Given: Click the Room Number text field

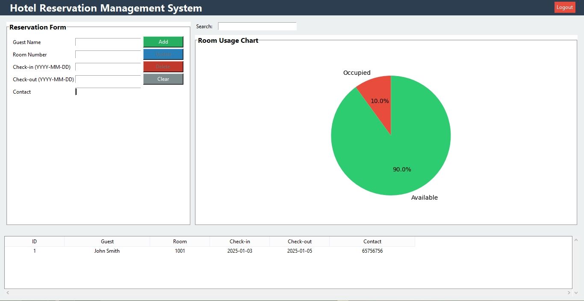Looking at the screenshot, I should (108, 55).
